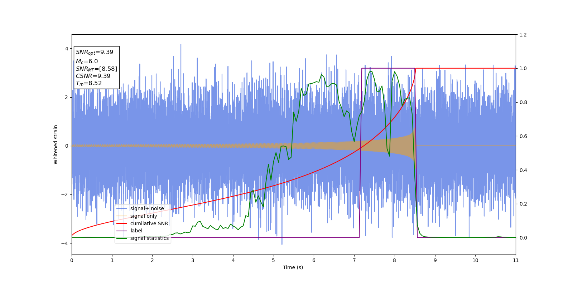Viewport: 573px width, 286px height.
Task: Click the blue 'signal+ noise' legend line
Action: 122,208
